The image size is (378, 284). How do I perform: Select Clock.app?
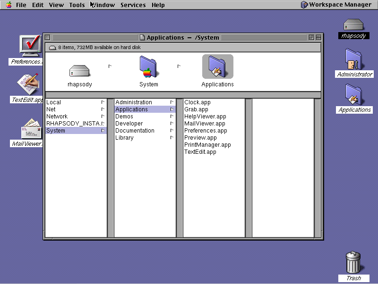click(x=214, y=102)
